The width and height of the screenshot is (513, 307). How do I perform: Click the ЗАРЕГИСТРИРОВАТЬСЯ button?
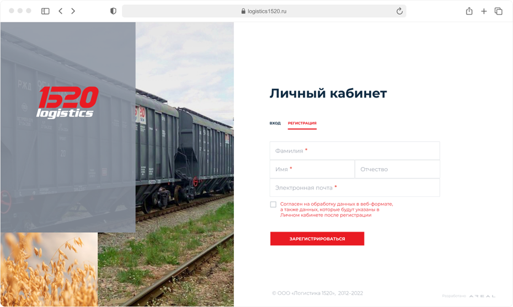point(317,239)
